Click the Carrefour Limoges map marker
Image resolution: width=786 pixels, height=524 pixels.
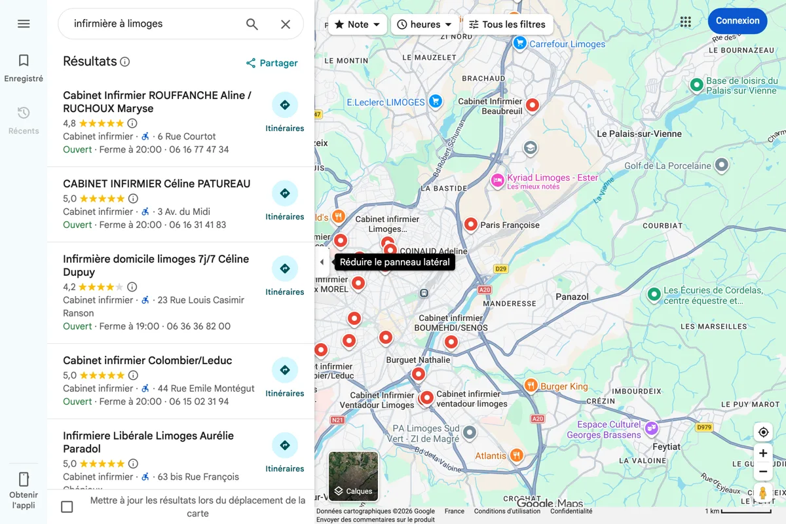(x=520, y=43)
